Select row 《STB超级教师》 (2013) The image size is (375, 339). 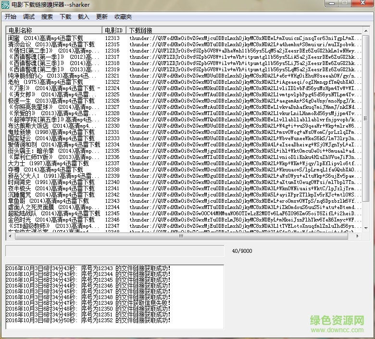click(184, 226)
